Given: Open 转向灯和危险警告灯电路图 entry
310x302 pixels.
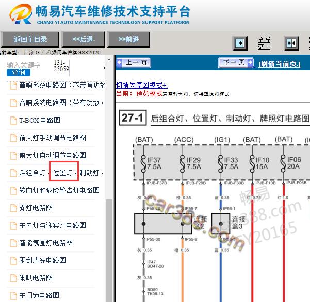Looking at the screenshot, I should [x=59, y=190].
